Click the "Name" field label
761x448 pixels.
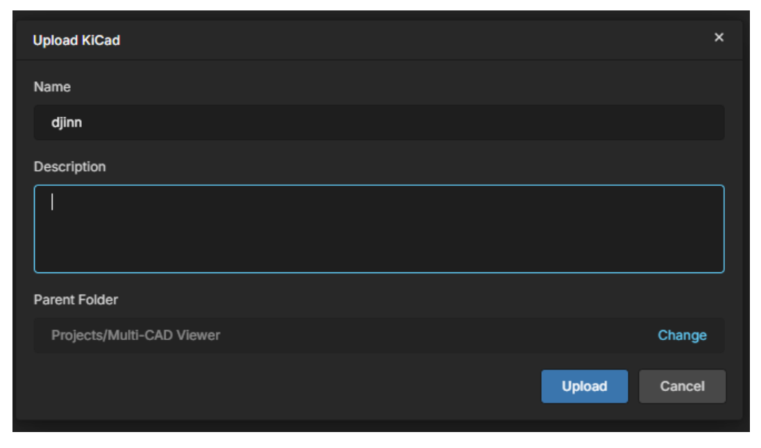click(52, 87)
